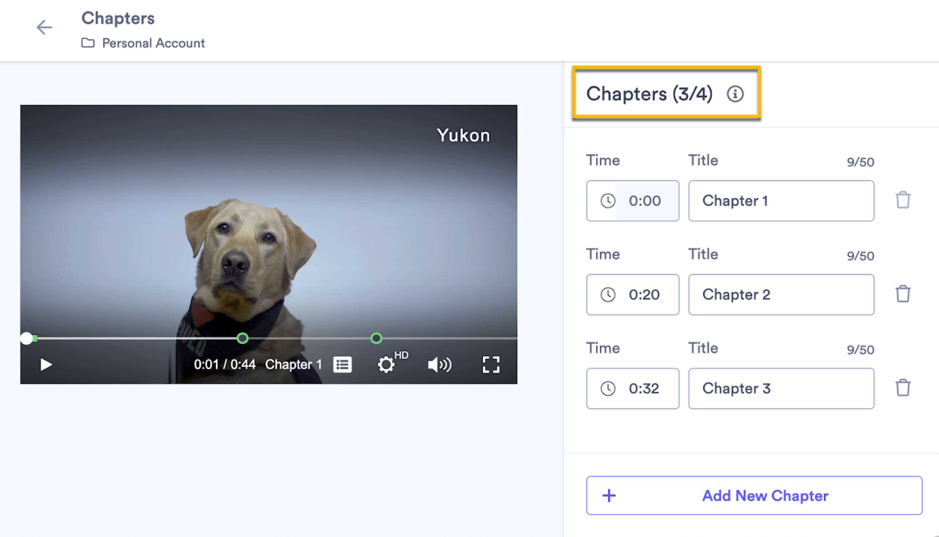The height and width of the screenshot is (537, 939).
Task: Mute the video volume
Action: (440, 365)
